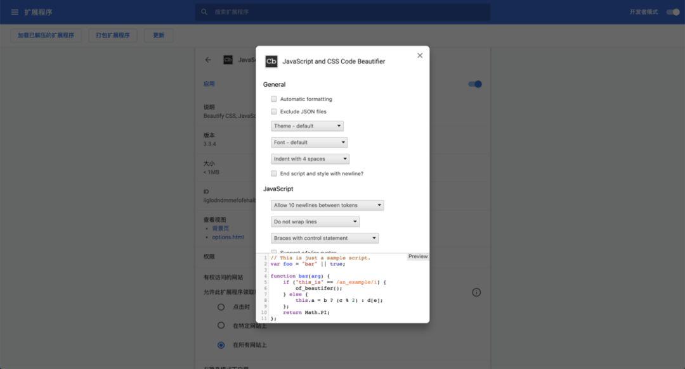Click the 扩展程序 page title
Screen dimensions: 685x369
point(38,12)
